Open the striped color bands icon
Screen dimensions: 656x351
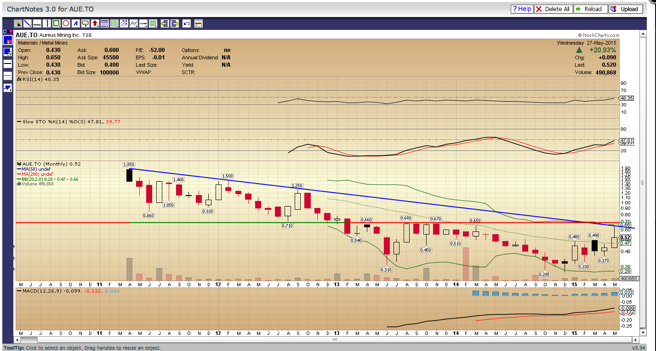pyautogui.click(x=199, y=23)
